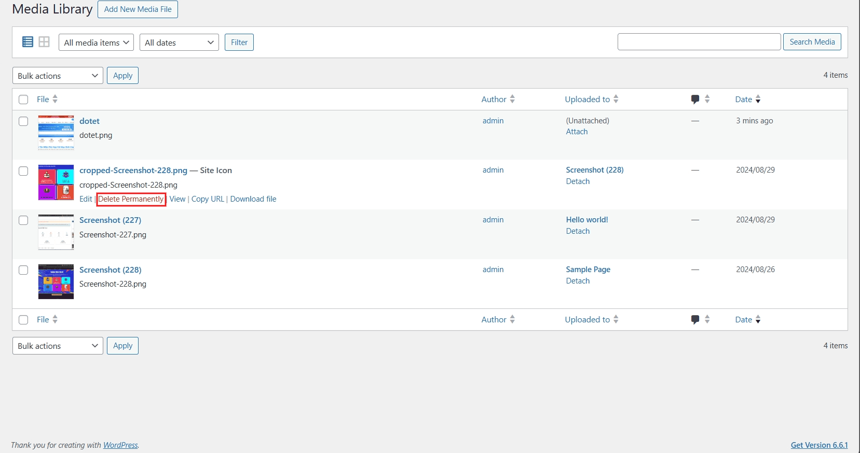Check the dotet file checkbox

pos(23,121)
